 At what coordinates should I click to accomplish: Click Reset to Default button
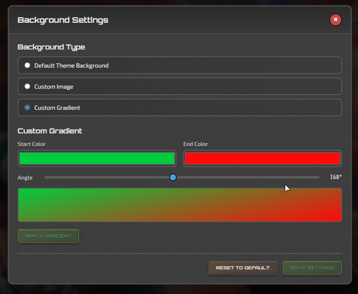243,268
